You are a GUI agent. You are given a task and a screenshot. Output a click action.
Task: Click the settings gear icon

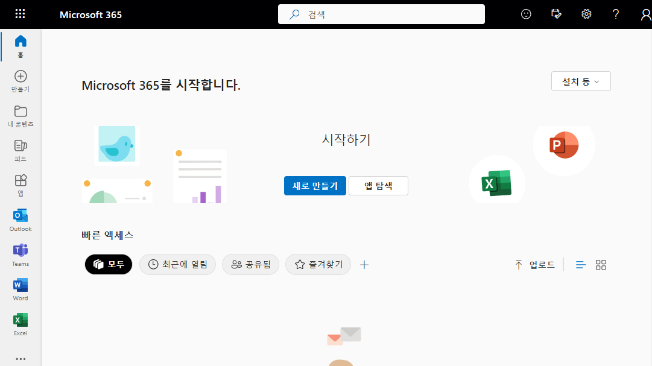[586, 14]
